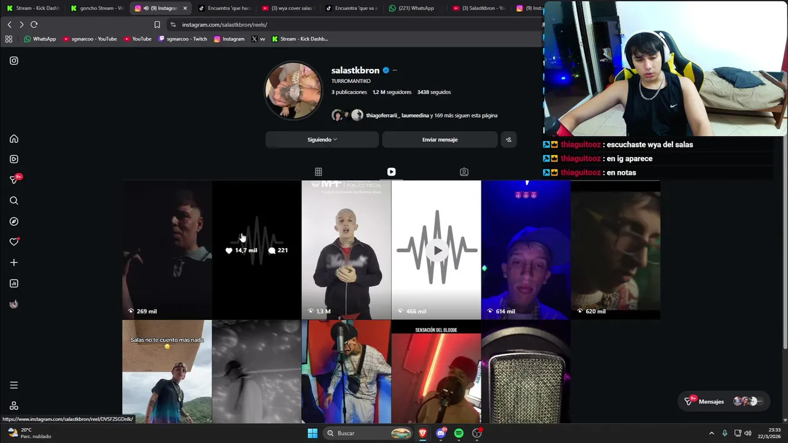The image size is (788, 443).
Task: Expand the Siguiendo dropdown button
Action: point(322,140)
